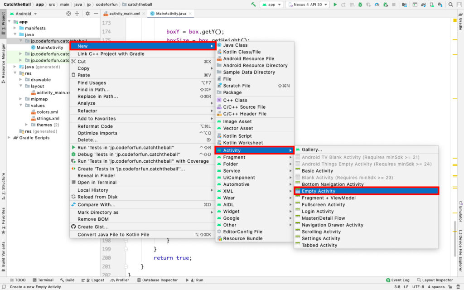
Task: Close the MainActivity.java tab
Action: (x=190, y=14)
